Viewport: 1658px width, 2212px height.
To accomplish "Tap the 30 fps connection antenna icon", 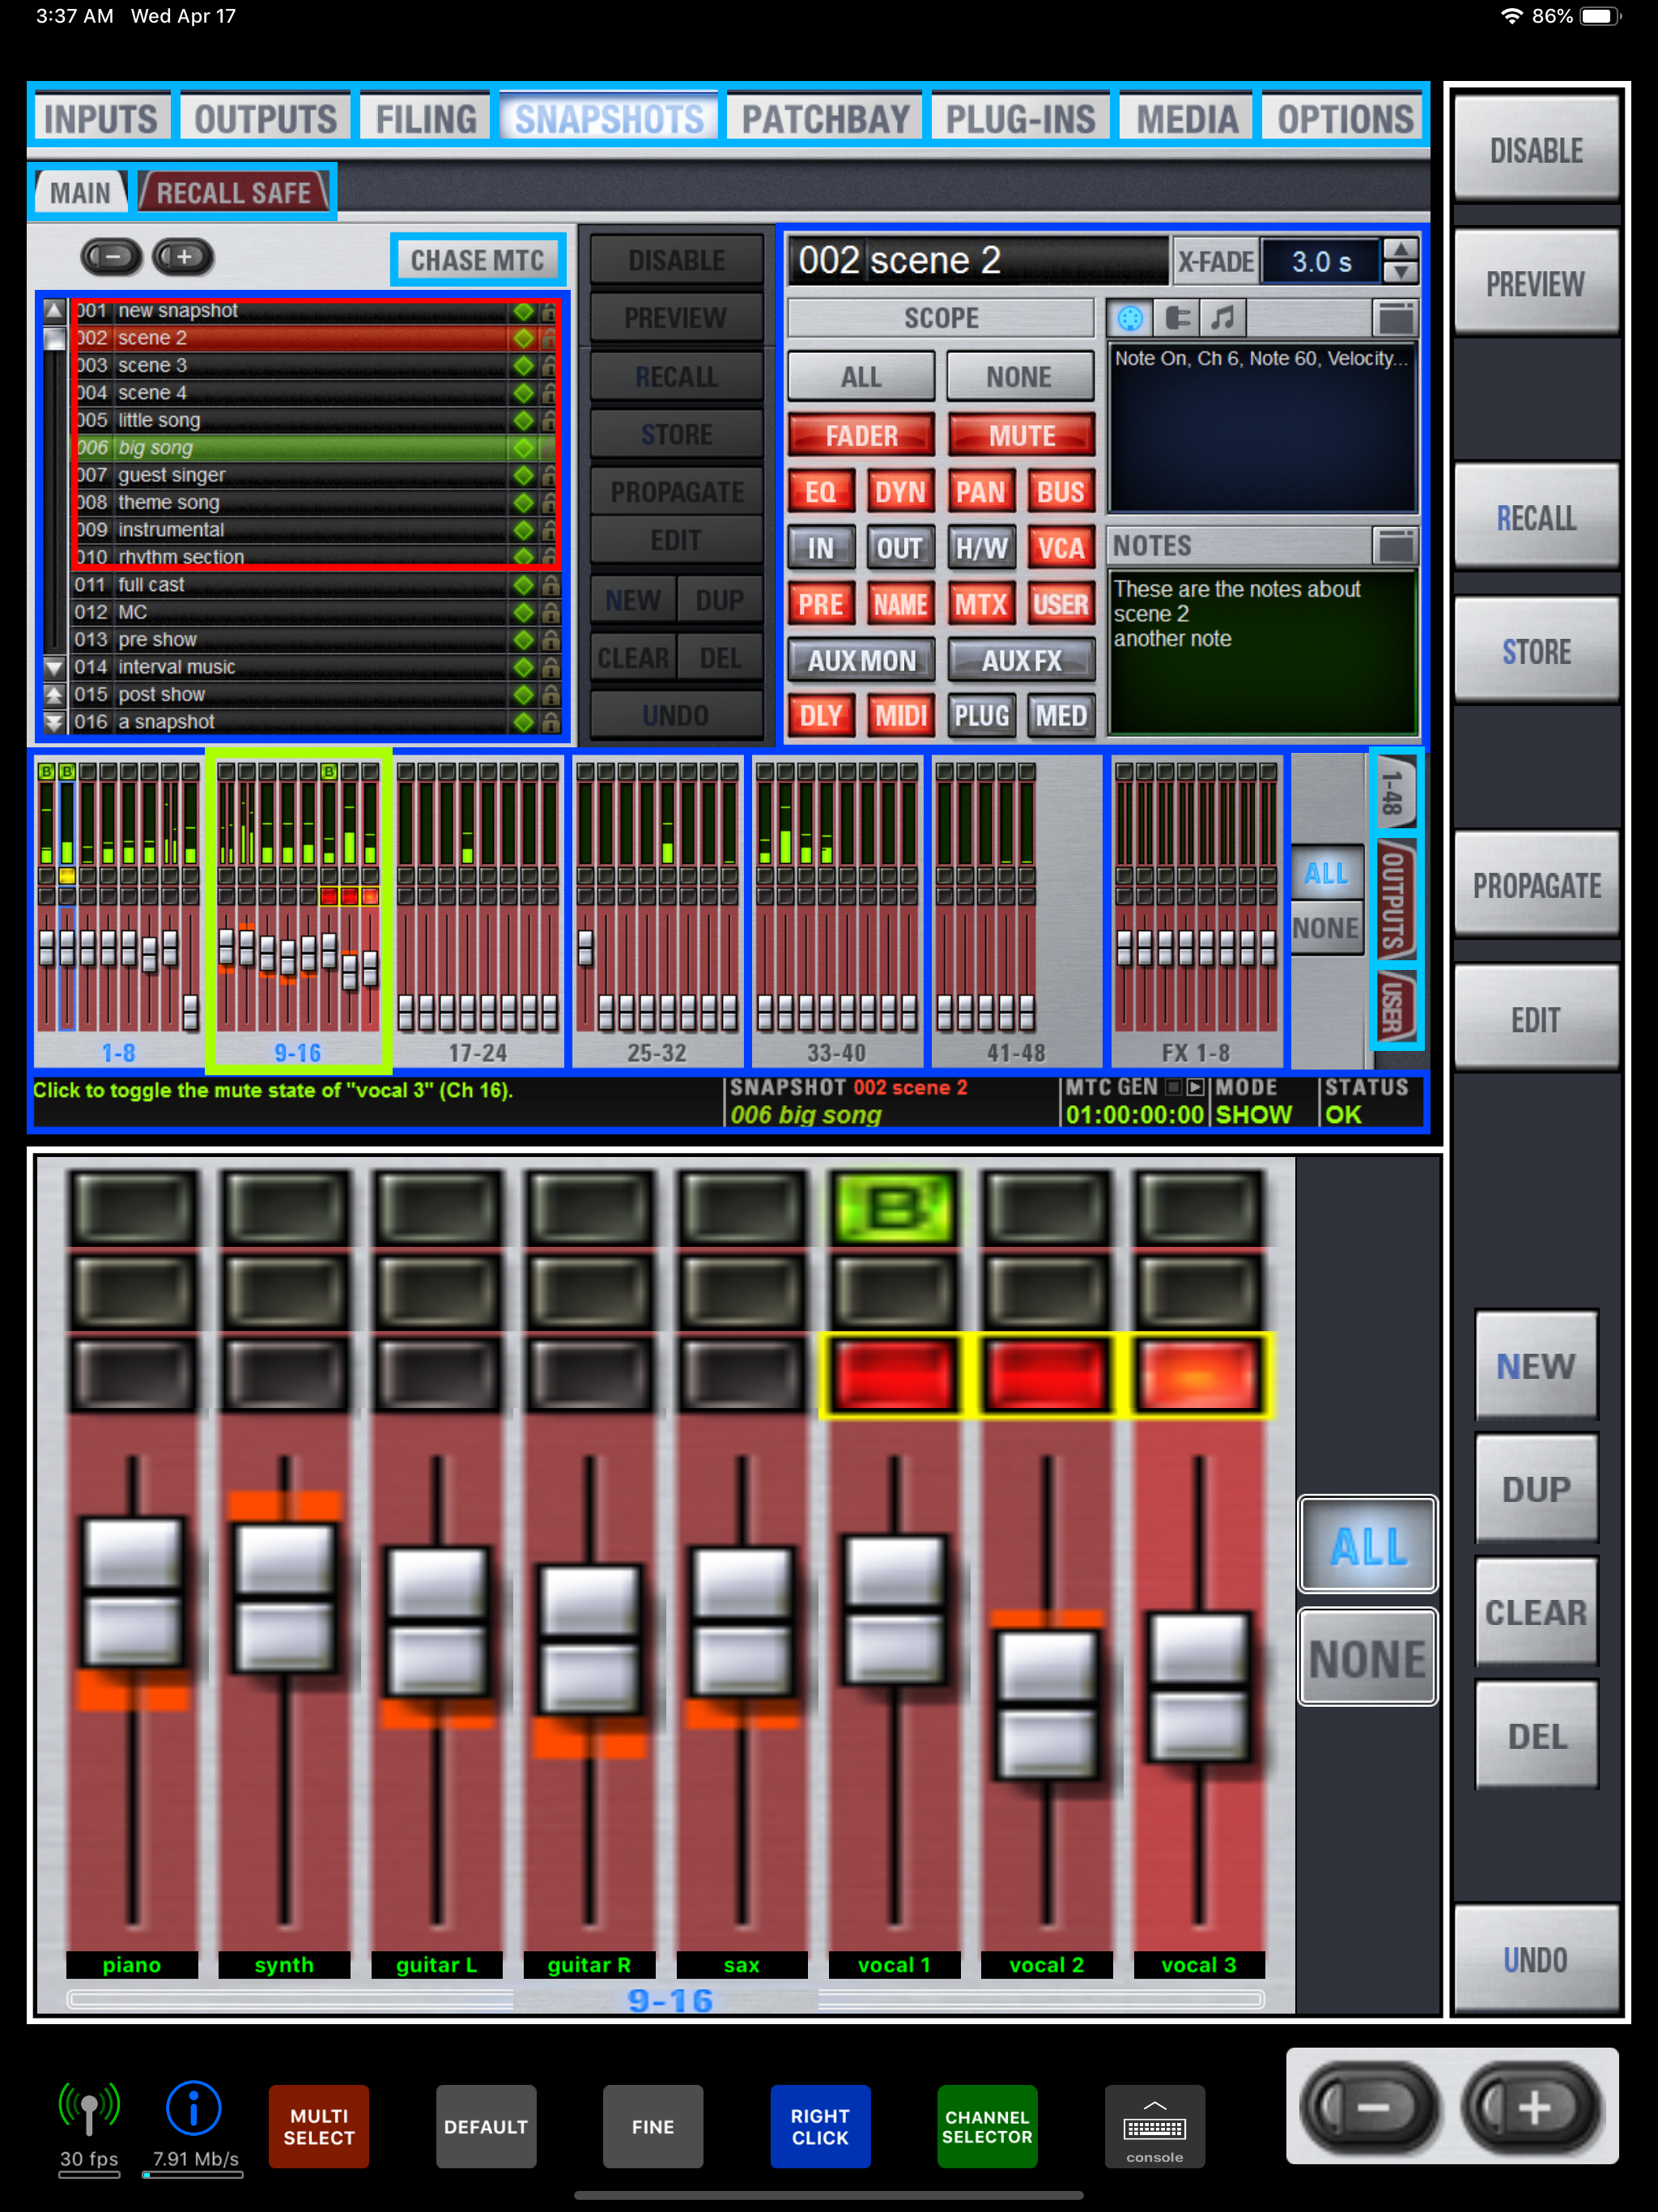I will click(89, 2108).
